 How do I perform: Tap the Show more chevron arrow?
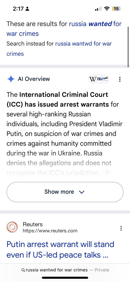pos(82,192)
